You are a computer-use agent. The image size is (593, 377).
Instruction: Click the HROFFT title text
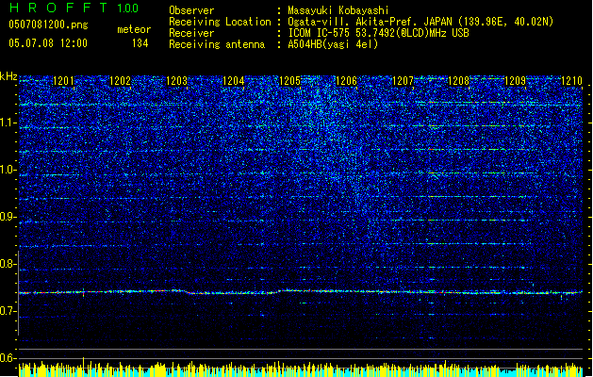pyautogui.click(x=58, y=8)
